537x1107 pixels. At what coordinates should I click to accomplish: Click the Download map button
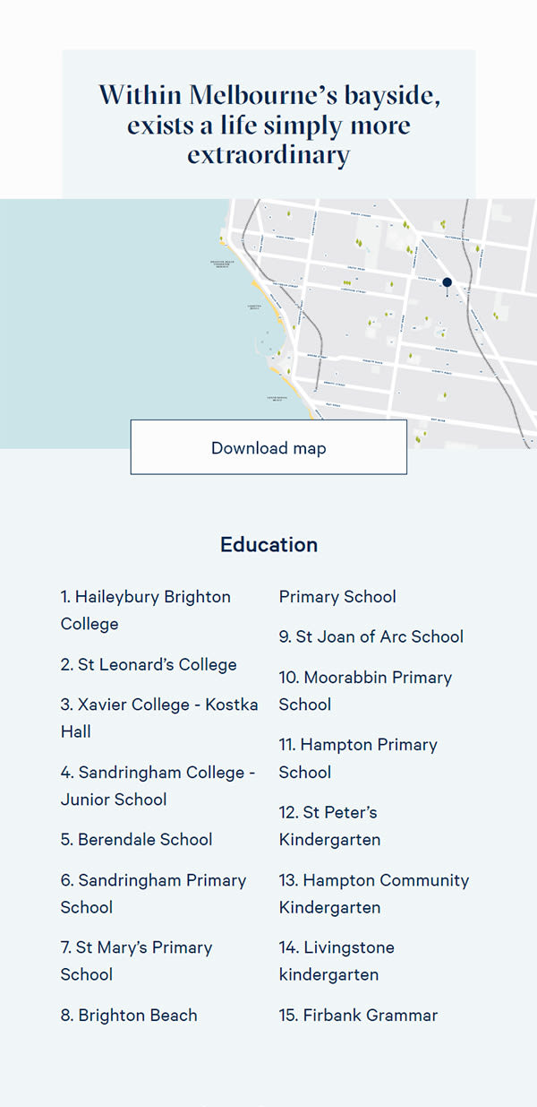[x=268, y=447]
